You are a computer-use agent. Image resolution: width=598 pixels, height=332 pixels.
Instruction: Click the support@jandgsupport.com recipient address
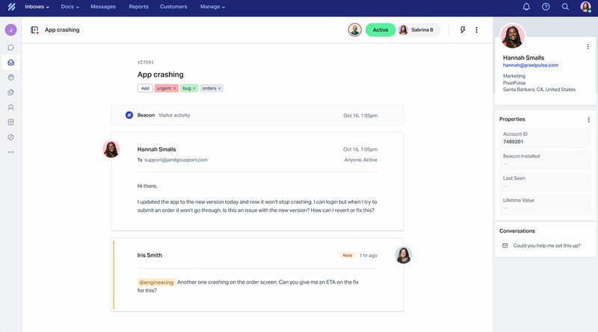[176, 160]
